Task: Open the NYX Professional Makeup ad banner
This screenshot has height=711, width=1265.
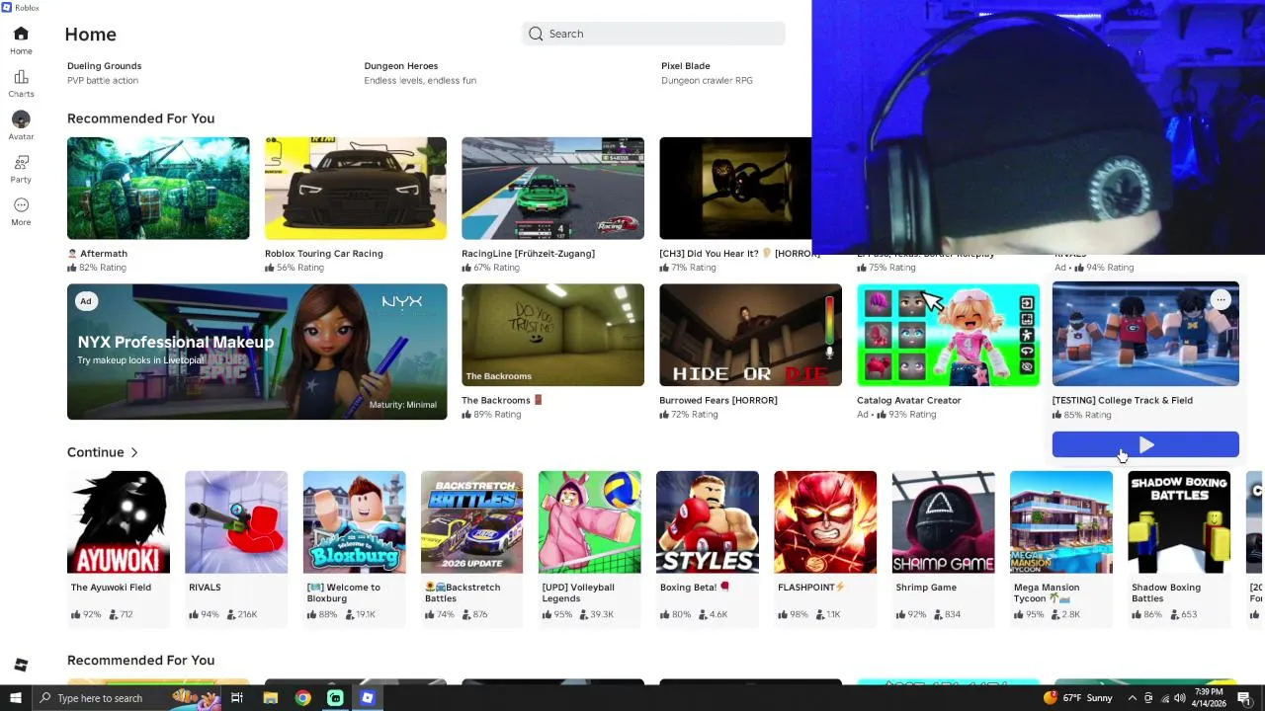Action: 257,352
